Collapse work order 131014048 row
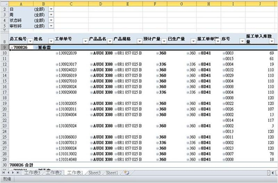Screen dimensions: 278x183 [x=57, y=159]
